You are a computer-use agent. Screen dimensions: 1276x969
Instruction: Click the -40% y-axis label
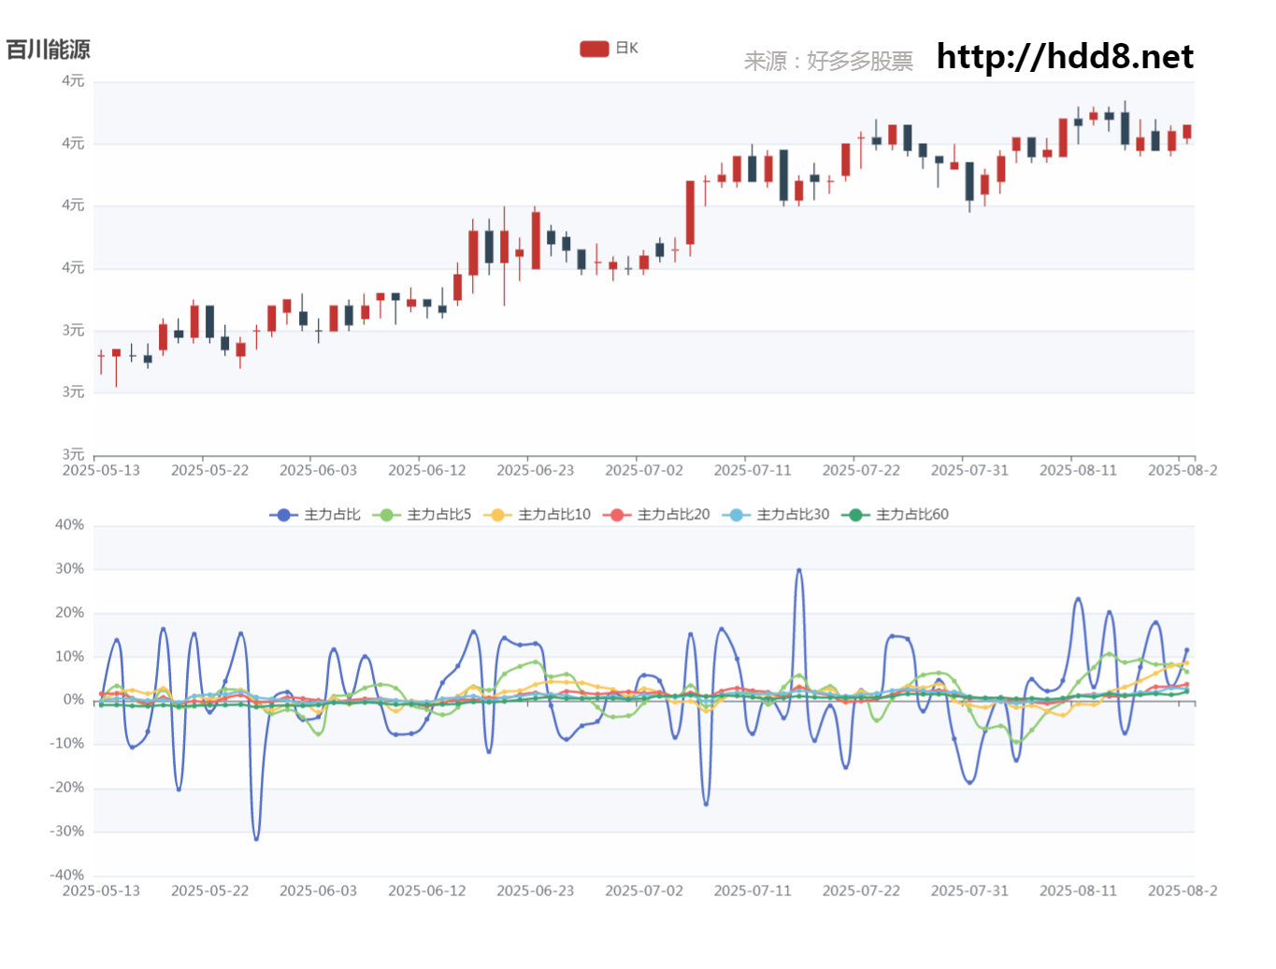point(66,876)
